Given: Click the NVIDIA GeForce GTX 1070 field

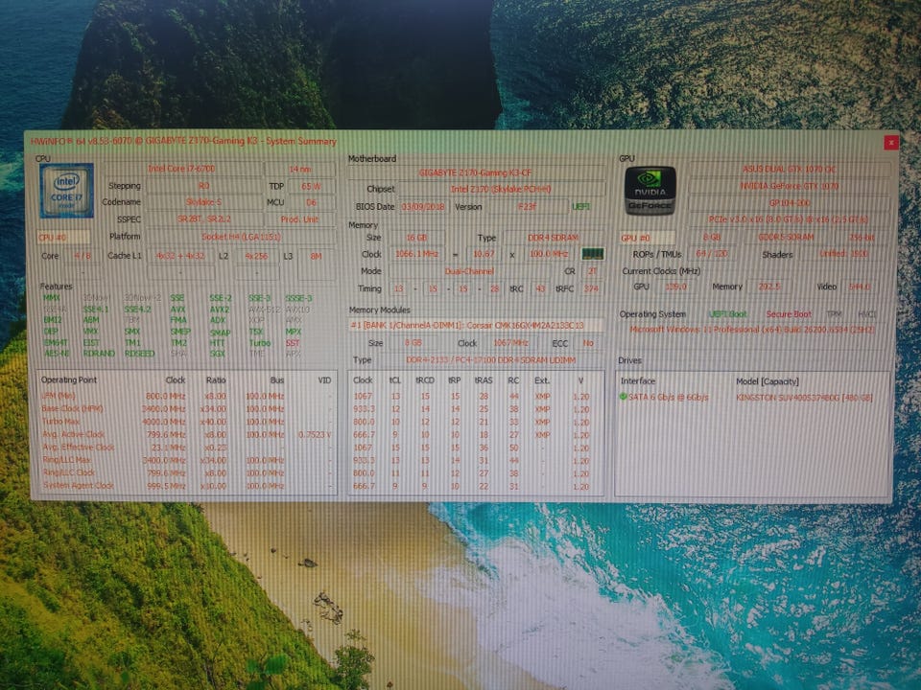Looking at the screenshot, I should (x=789, y=186).
